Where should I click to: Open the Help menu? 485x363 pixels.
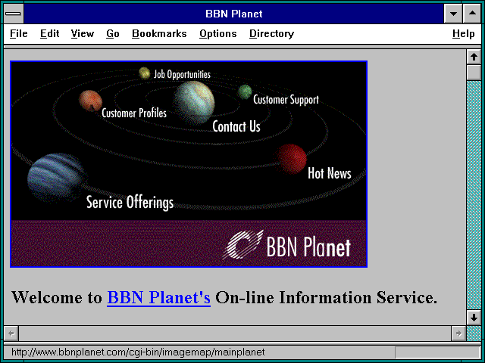[463, 33]
